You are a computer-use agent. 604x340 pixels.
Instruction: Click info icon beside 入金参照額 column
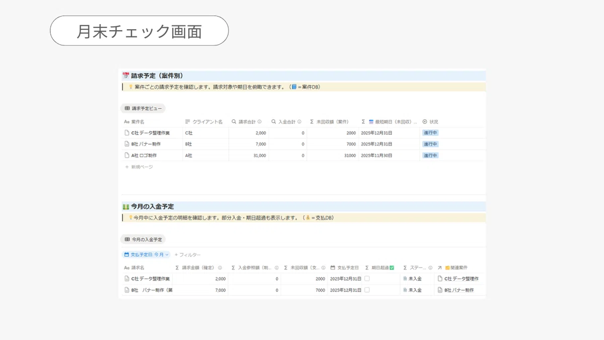(x=277, y=268)
